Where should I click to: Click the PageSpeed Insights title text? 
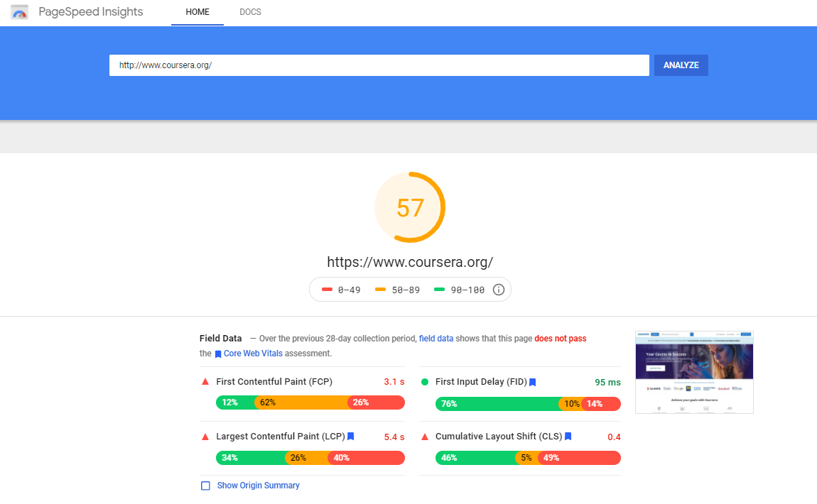pyautogui.click(x=91, y=12)
